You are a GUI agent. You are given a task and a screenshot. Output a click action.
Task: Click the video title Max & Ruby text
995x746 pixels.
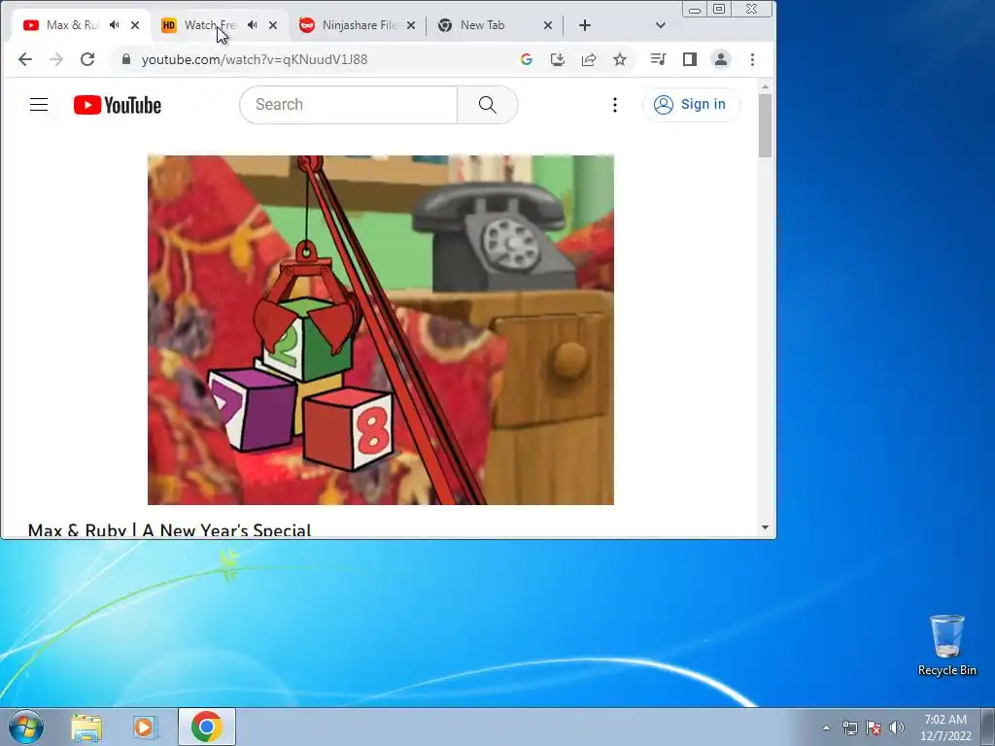pos(169,529)
